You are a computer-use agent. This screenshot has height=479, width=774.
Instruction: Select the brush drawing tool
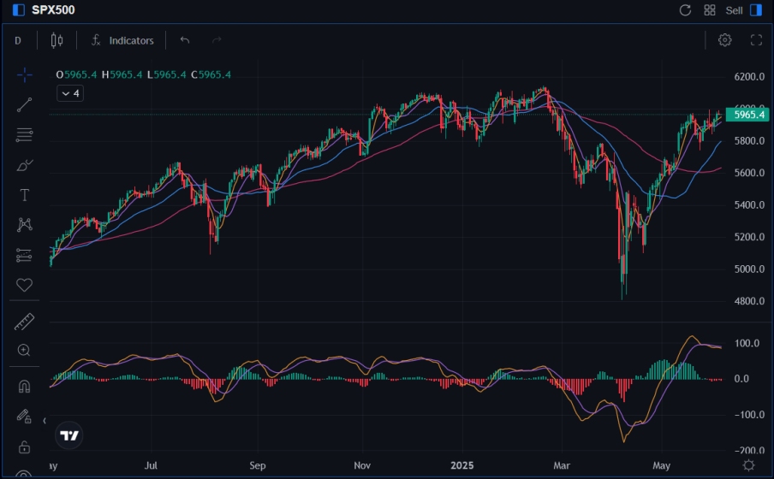point(24,165)
